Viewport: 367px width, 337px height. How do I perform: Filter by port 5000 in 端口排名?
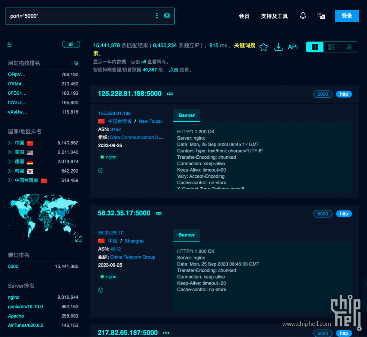[13, 266]
